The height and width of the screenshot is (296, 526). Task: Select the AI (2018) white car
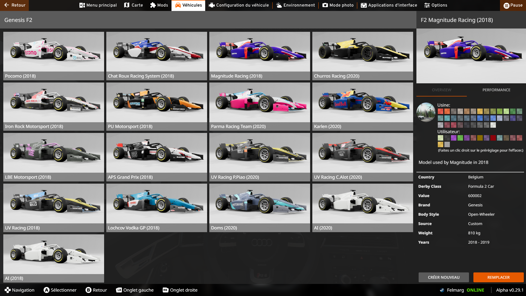54,258
